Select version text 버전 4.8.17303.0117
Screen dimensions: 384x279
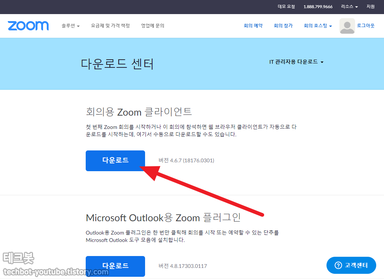(183, 266)
